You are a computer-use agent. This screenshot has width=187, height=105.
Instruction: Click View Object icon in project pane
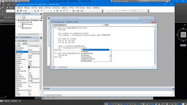tap(20, 17)
